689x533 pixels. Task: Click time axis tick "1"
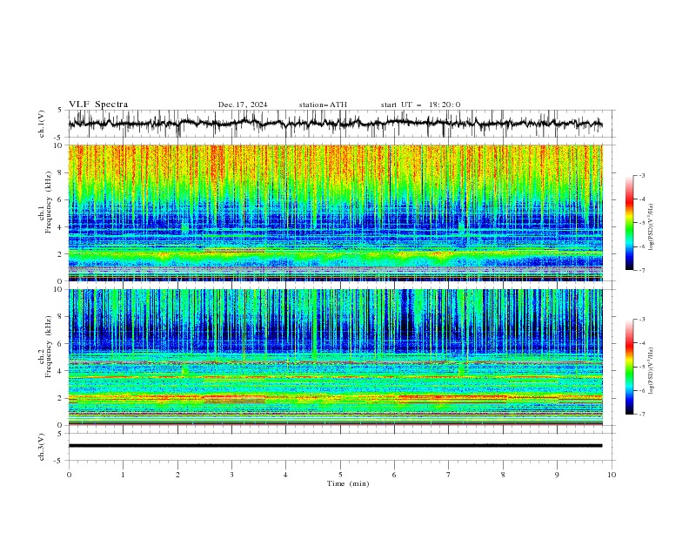click(x=123, y=475)
